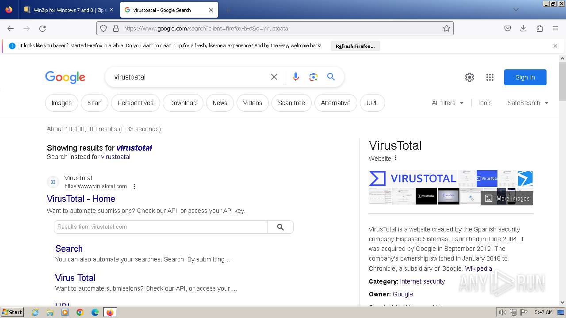
Task: Open the Search sitelink
Action: click(x=69, y=249)
